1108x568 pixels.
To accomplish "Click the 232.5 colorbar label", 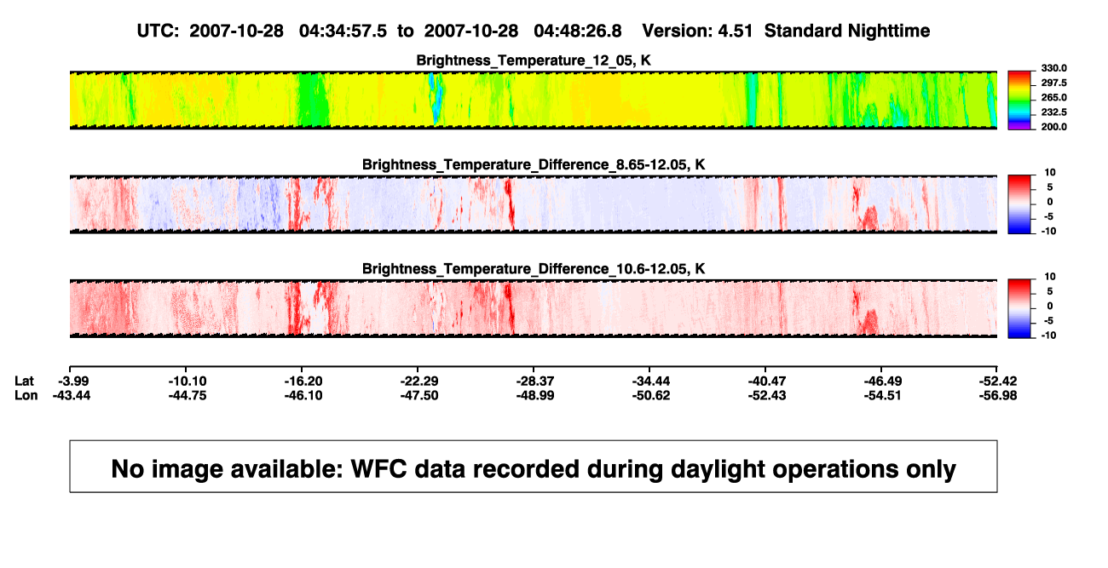I will [1053, 112].
